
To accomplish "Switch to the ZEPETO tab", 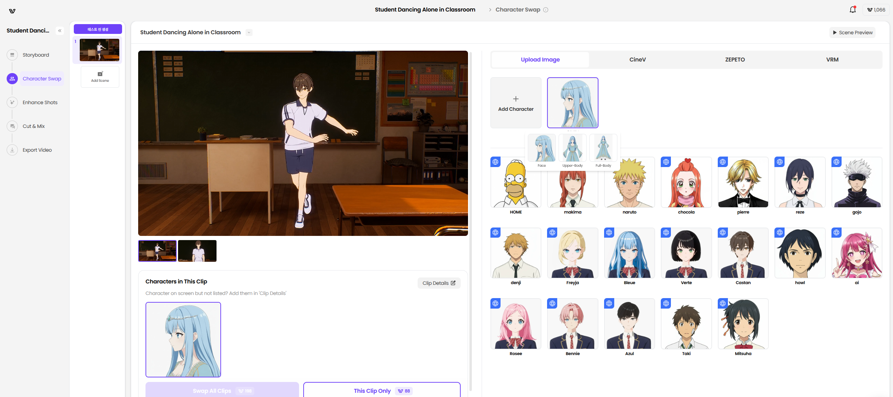I will (x=735, y=60).
